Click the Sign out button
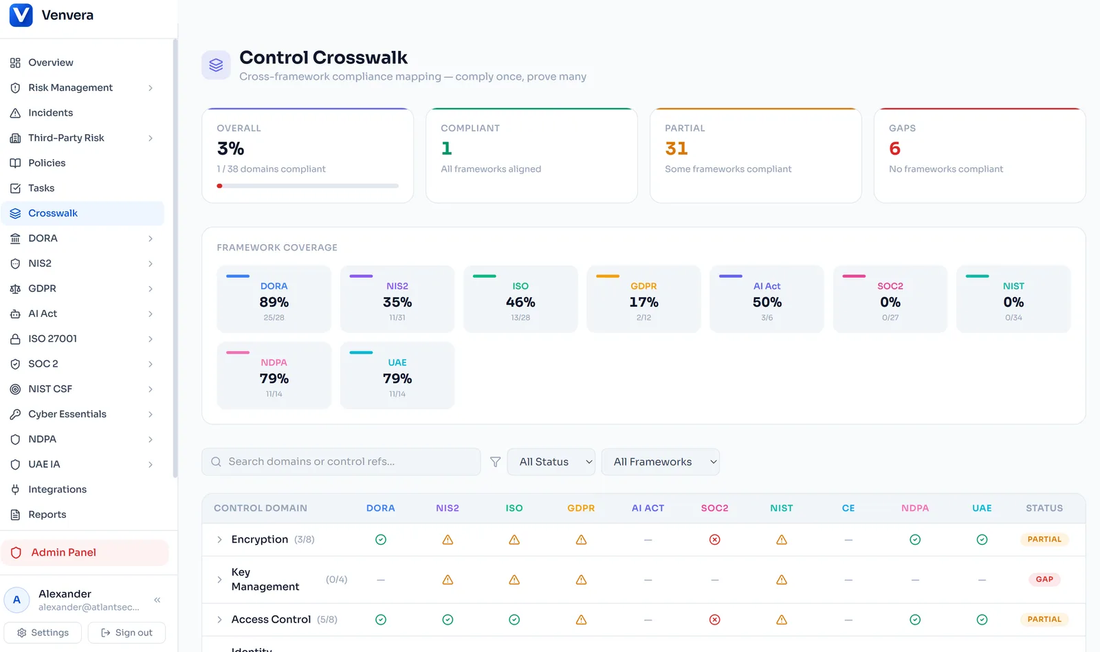 [126, 633]
